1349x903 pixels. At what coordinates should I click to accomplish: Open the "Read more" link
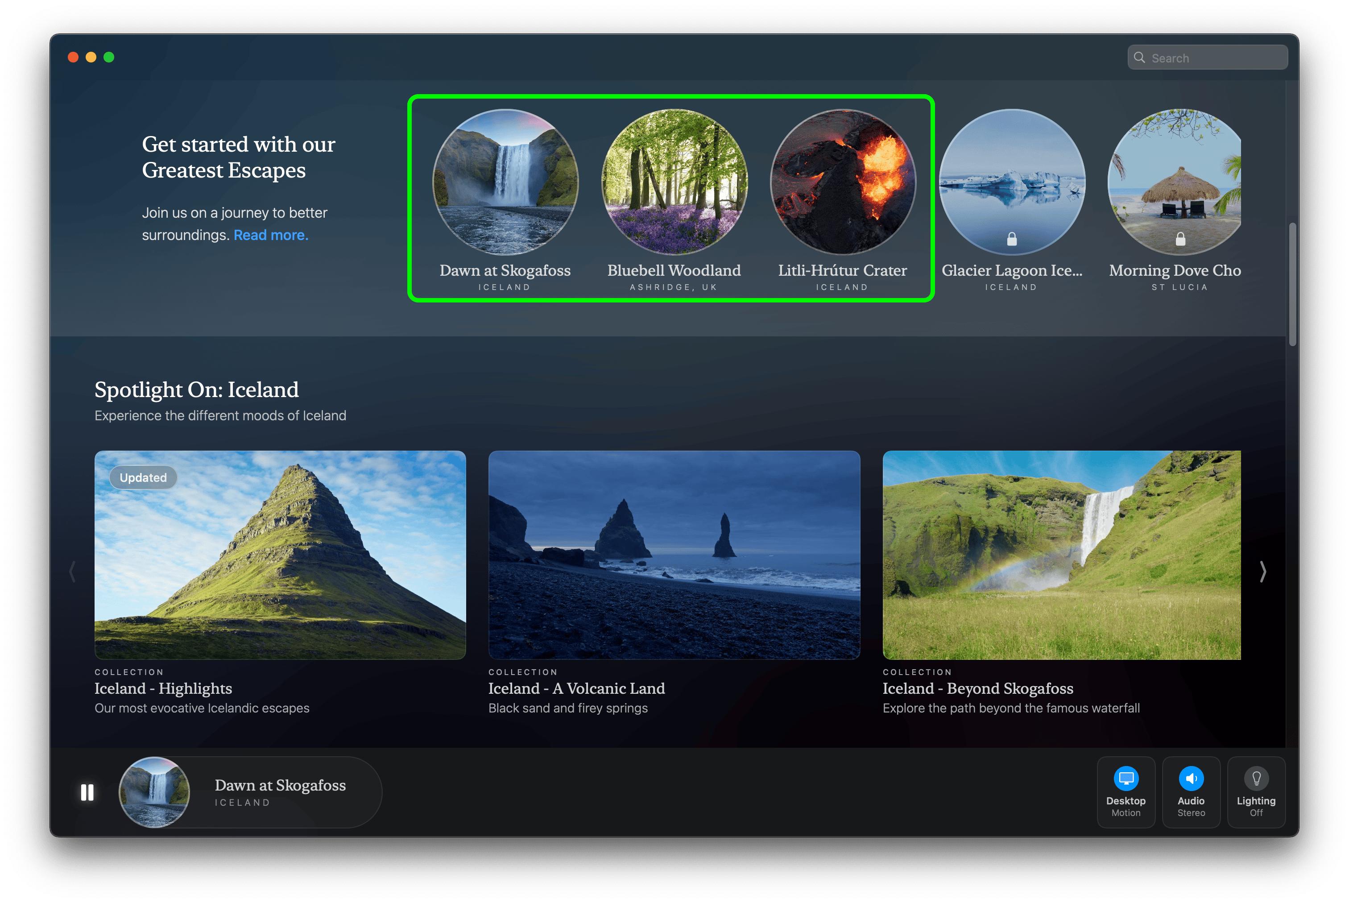point(271,235)
